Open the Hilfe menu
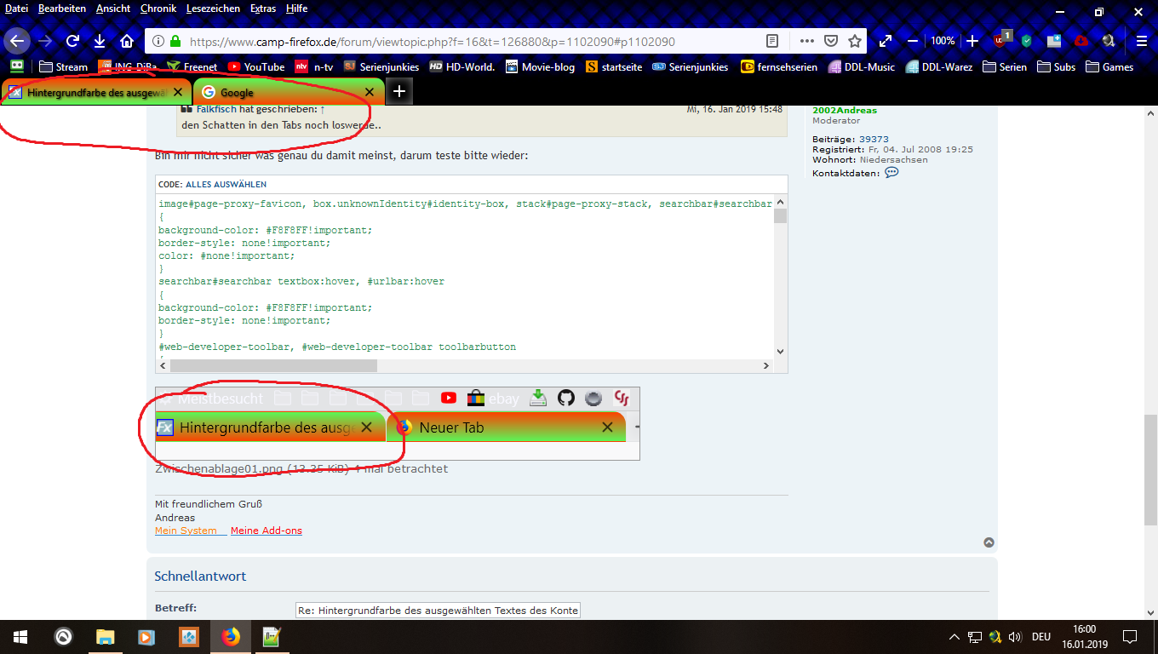The image size is (1158, 654). (297, 9)
